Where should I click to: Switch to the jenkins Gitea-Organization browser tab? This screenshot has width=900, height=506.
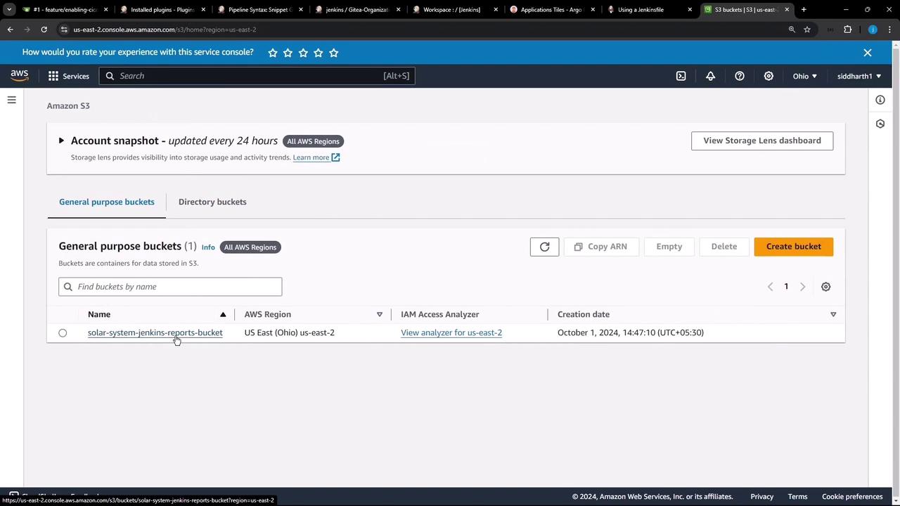pos(356,10)
